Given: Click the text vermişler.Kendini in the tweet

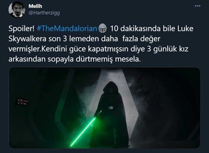Looking at the screenshot, I should point(38,49).
